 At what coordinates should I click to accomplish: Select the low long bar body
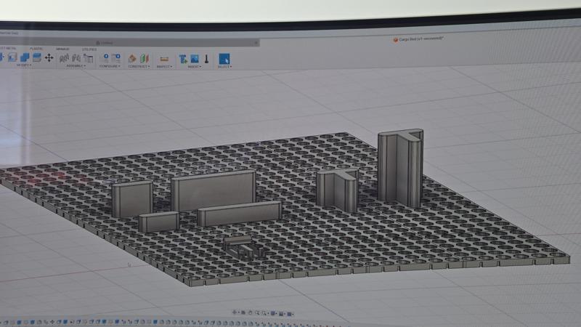click(x=239, y=214)
